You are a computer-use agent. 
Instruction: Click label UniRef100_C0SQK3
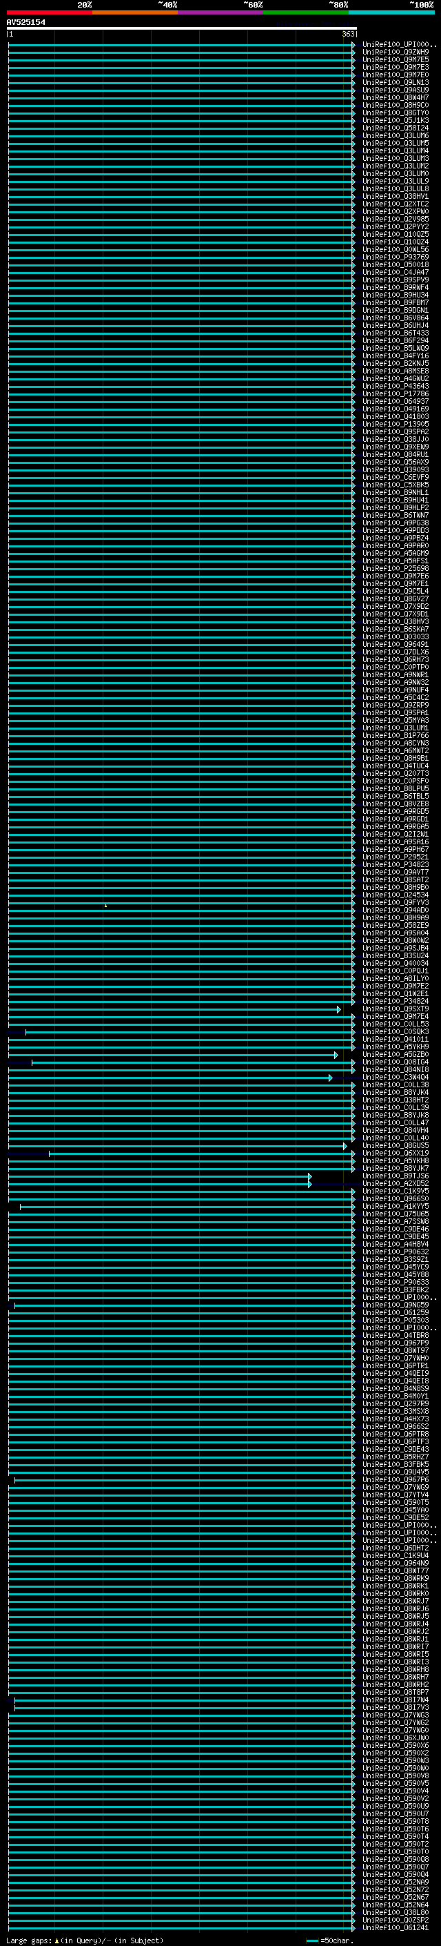tap(396, 1031)
